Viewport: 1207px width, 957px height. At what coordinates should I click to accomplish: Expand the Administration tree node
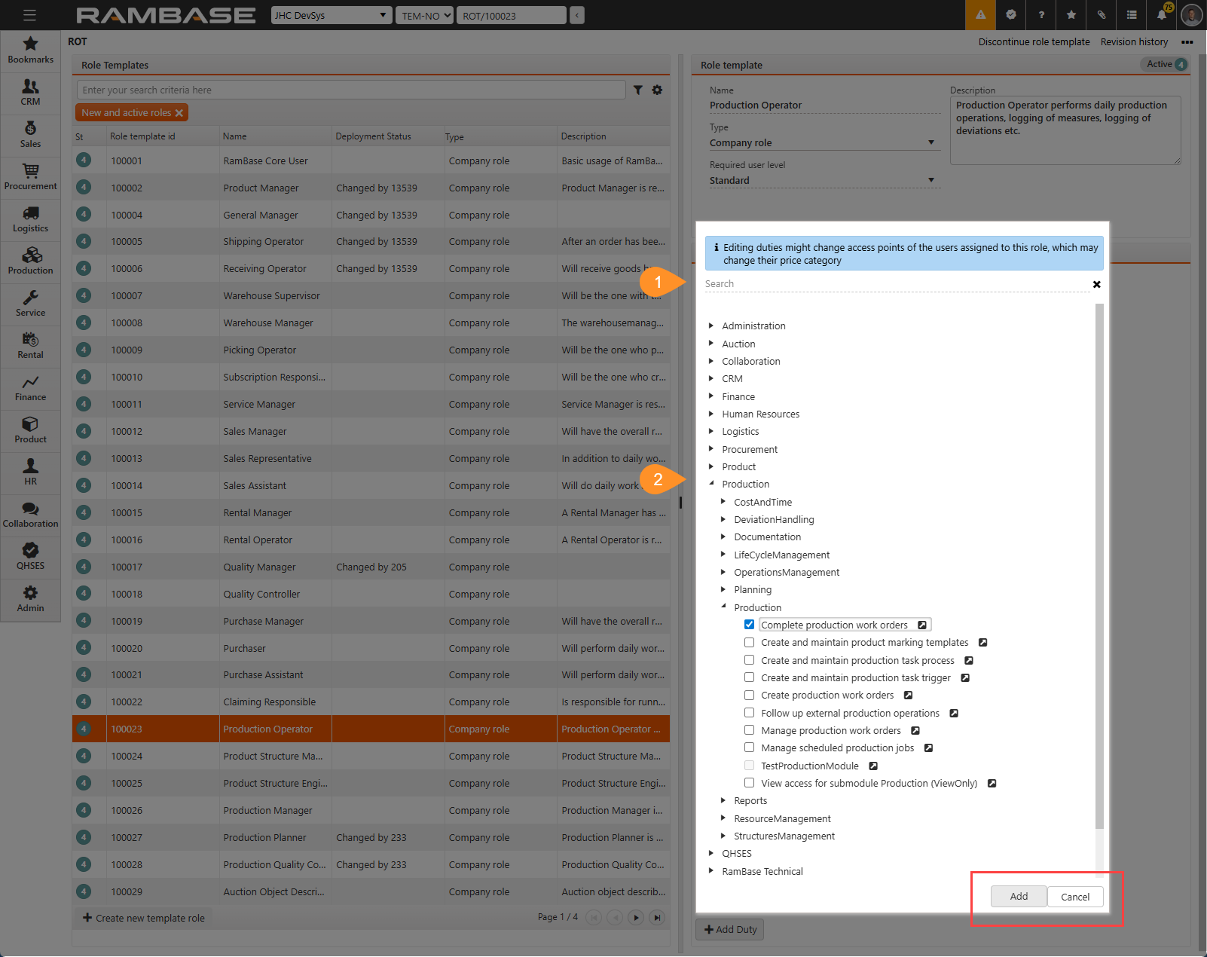[710, 326]
